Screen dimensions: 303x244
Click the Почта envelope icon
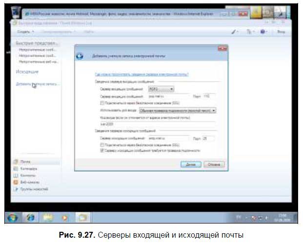coord(16,162)
